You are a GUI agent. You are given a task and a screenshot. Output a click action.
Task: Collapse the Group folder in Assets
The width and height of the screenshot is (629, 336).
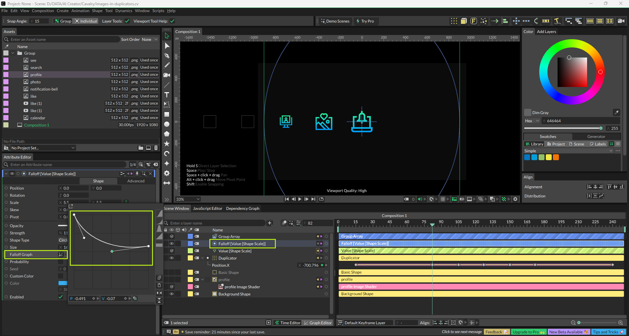pos(13,53)
